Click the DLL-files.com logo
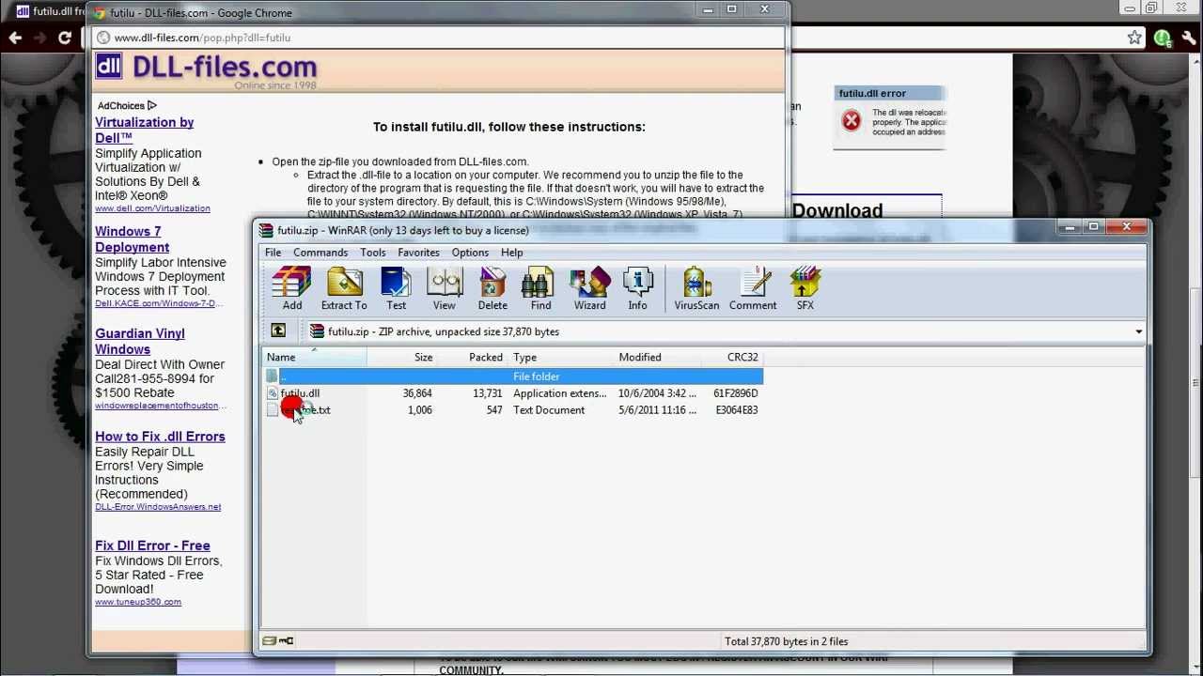 (206, 69)
